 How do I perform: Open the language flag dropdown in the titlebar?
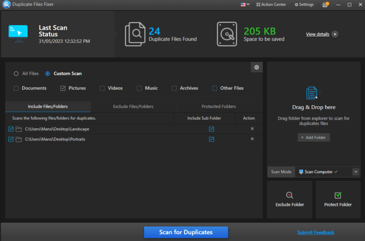click(x=245, y=4)
